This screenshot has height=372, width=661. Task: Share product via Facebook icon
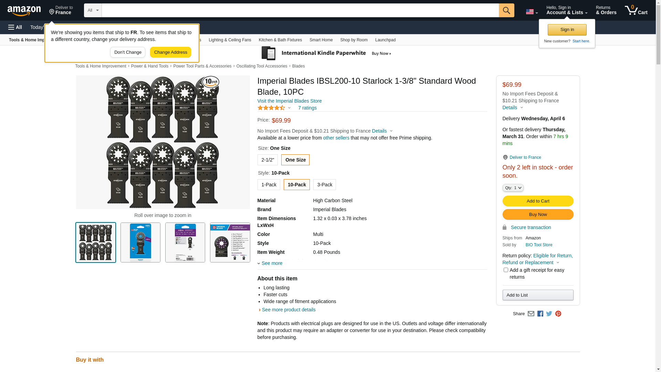point(540,314)
